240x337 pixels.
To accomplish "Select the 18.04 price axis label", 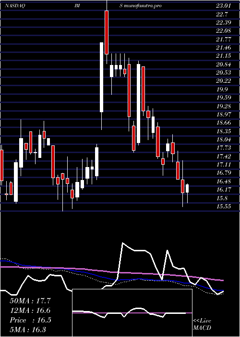I will [224, 140].
